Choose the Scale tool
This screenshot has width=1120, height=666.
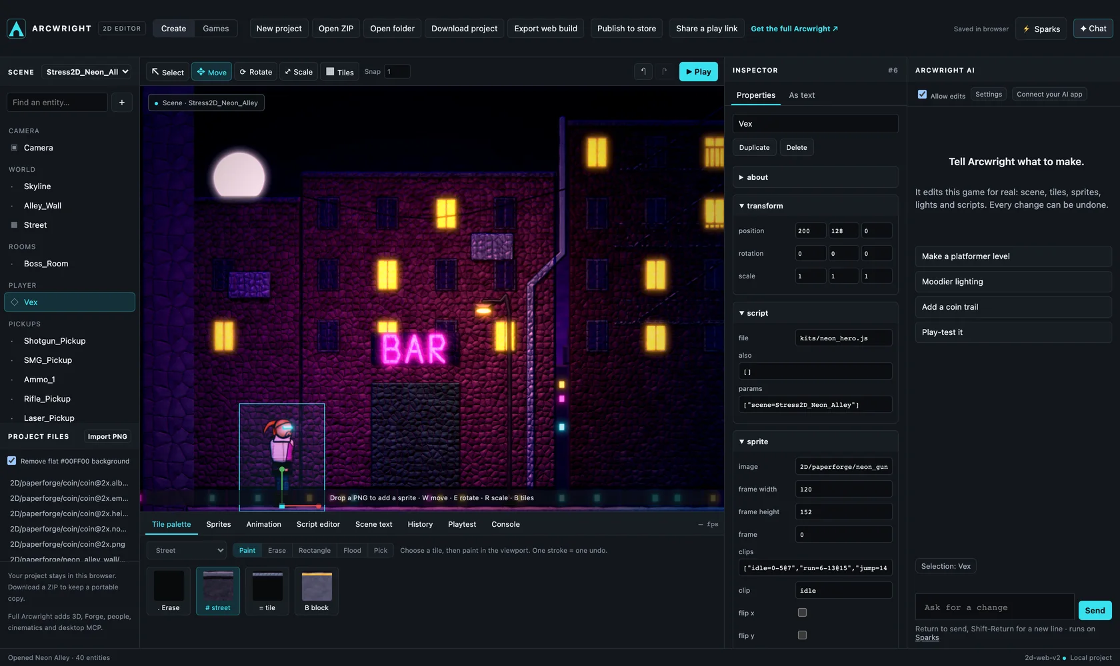[299, 72]
